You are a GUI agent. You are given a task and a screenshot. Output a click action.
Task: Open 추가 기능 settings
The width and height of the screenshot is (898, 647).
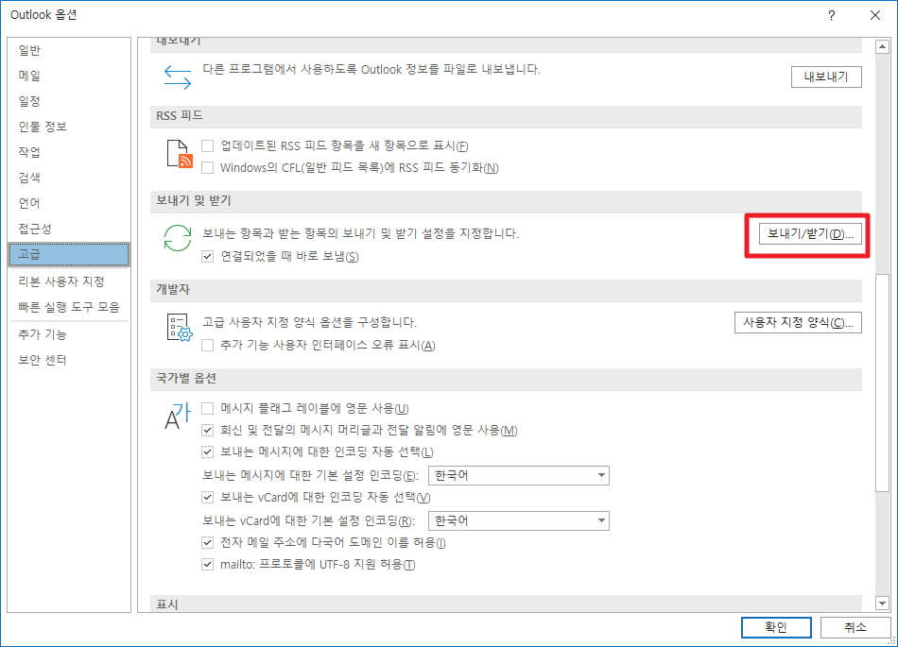coord(69,334)
